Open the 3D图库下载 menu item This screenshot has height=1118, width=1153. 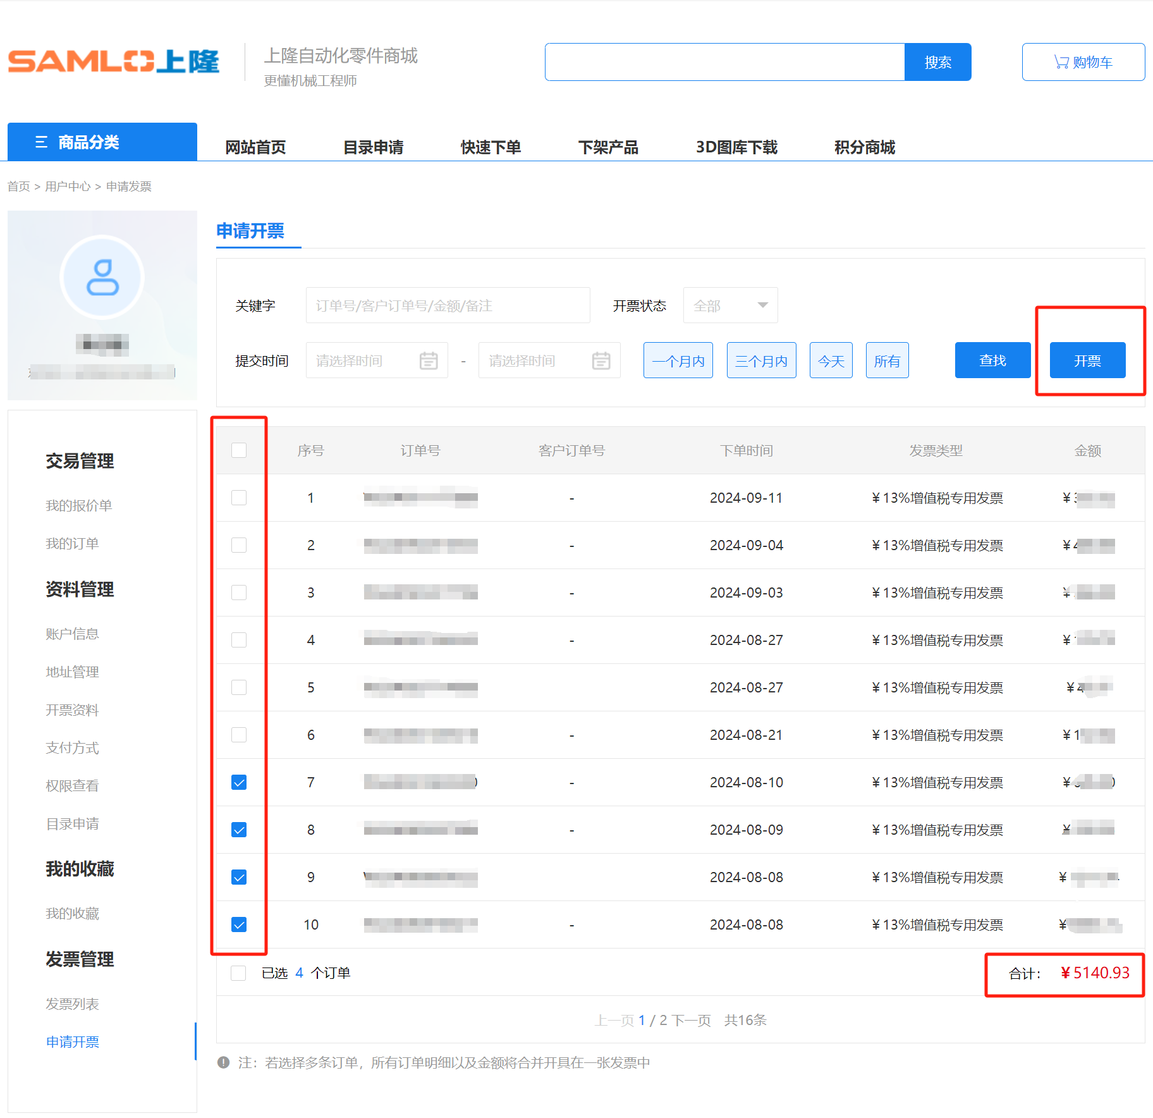tap(736, 147)
